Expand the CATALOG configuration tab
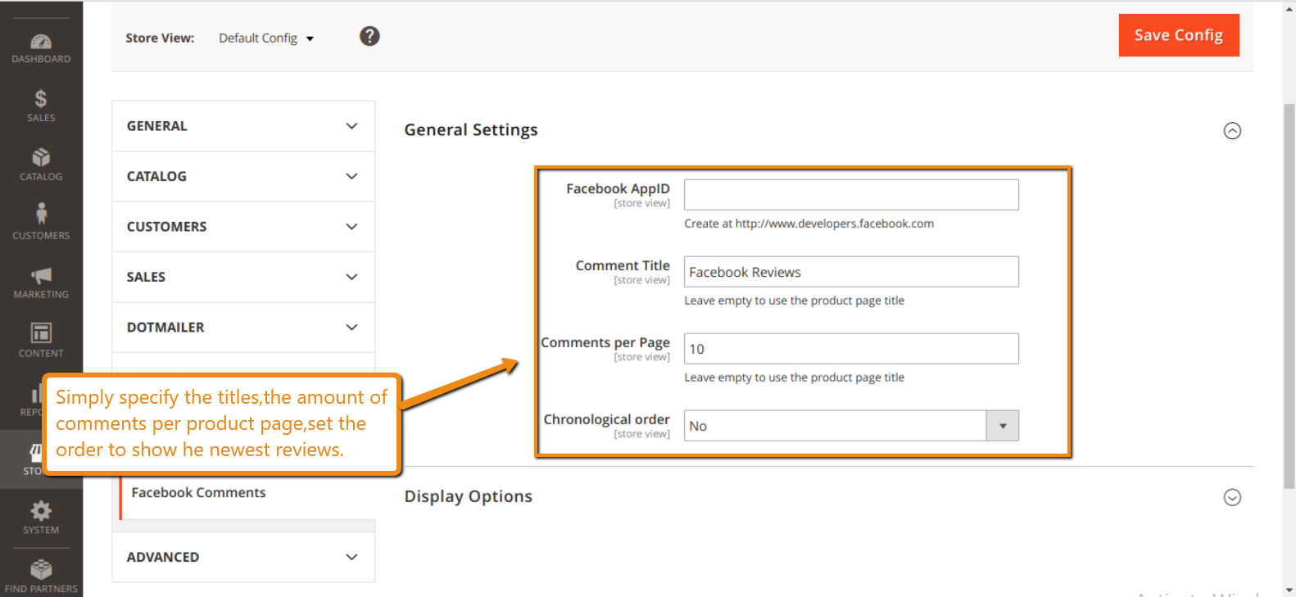 [x=243, y=176]
